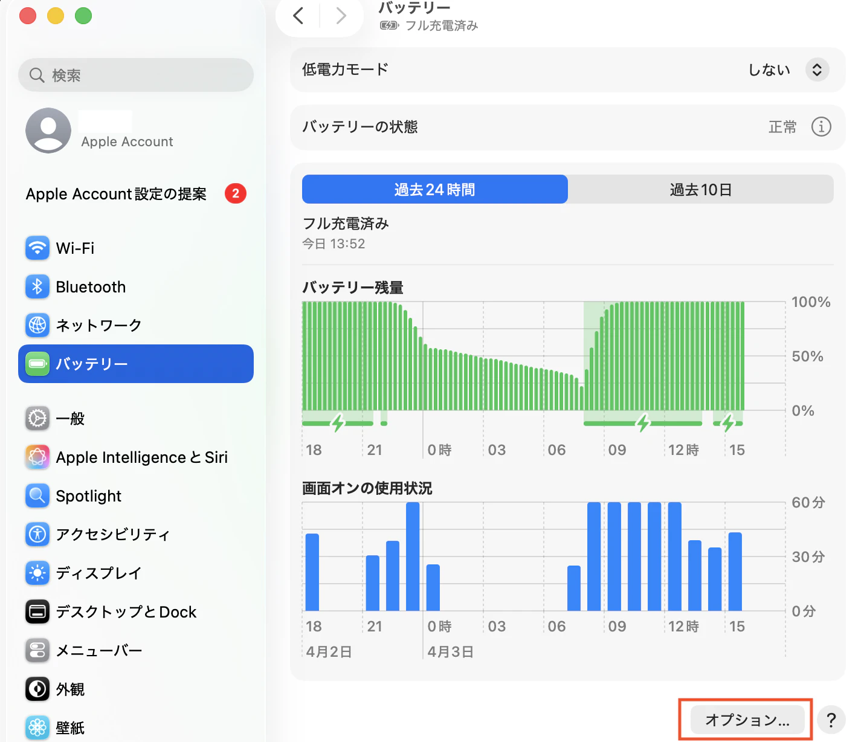This screenshot has height=742, width=864.
Task: Click the battery health info icon
Action: click(x=821, y=127)
